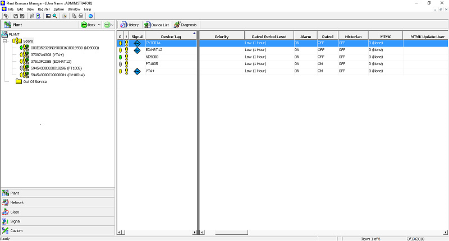
Task: Click the Print icon in toolbar
Action: click(81, 16)
